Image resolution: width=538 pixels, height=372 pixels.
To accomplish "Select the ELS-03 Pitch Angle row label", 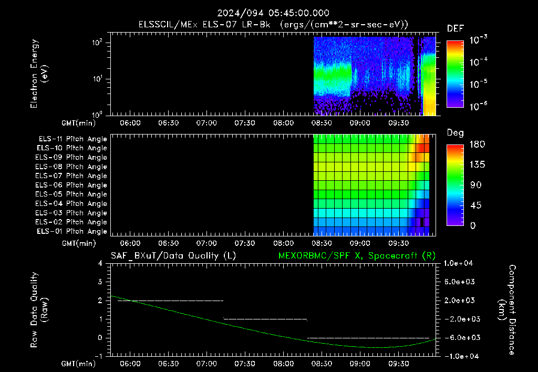I will click(71, 213).
